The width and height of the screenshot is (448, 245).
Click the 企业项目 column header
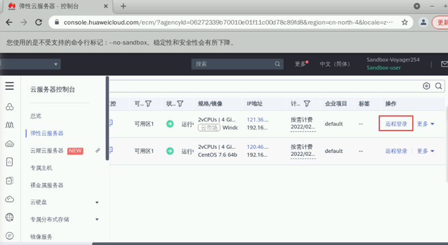(x=336, y=104)
